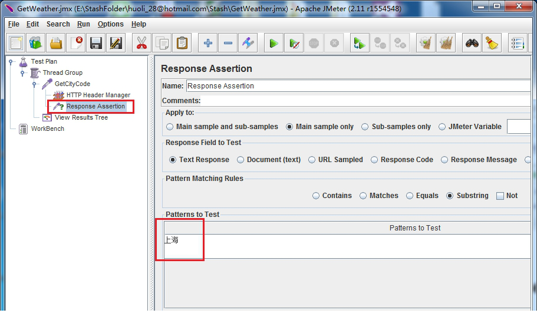The image size is (537, 323).
Task: Click the Clear results broom icon
Action: click(x=426, y=43)
